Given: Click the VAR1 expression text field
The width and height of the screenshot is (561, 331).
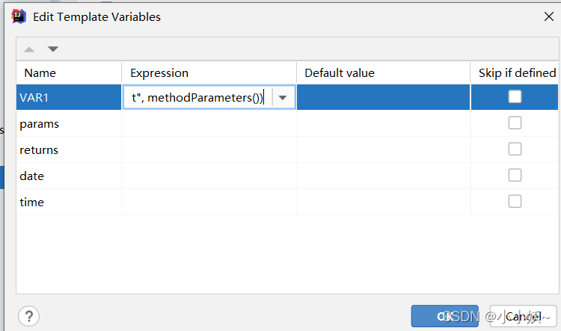Looking at the screenshot, I should click(x=197, y=98).
